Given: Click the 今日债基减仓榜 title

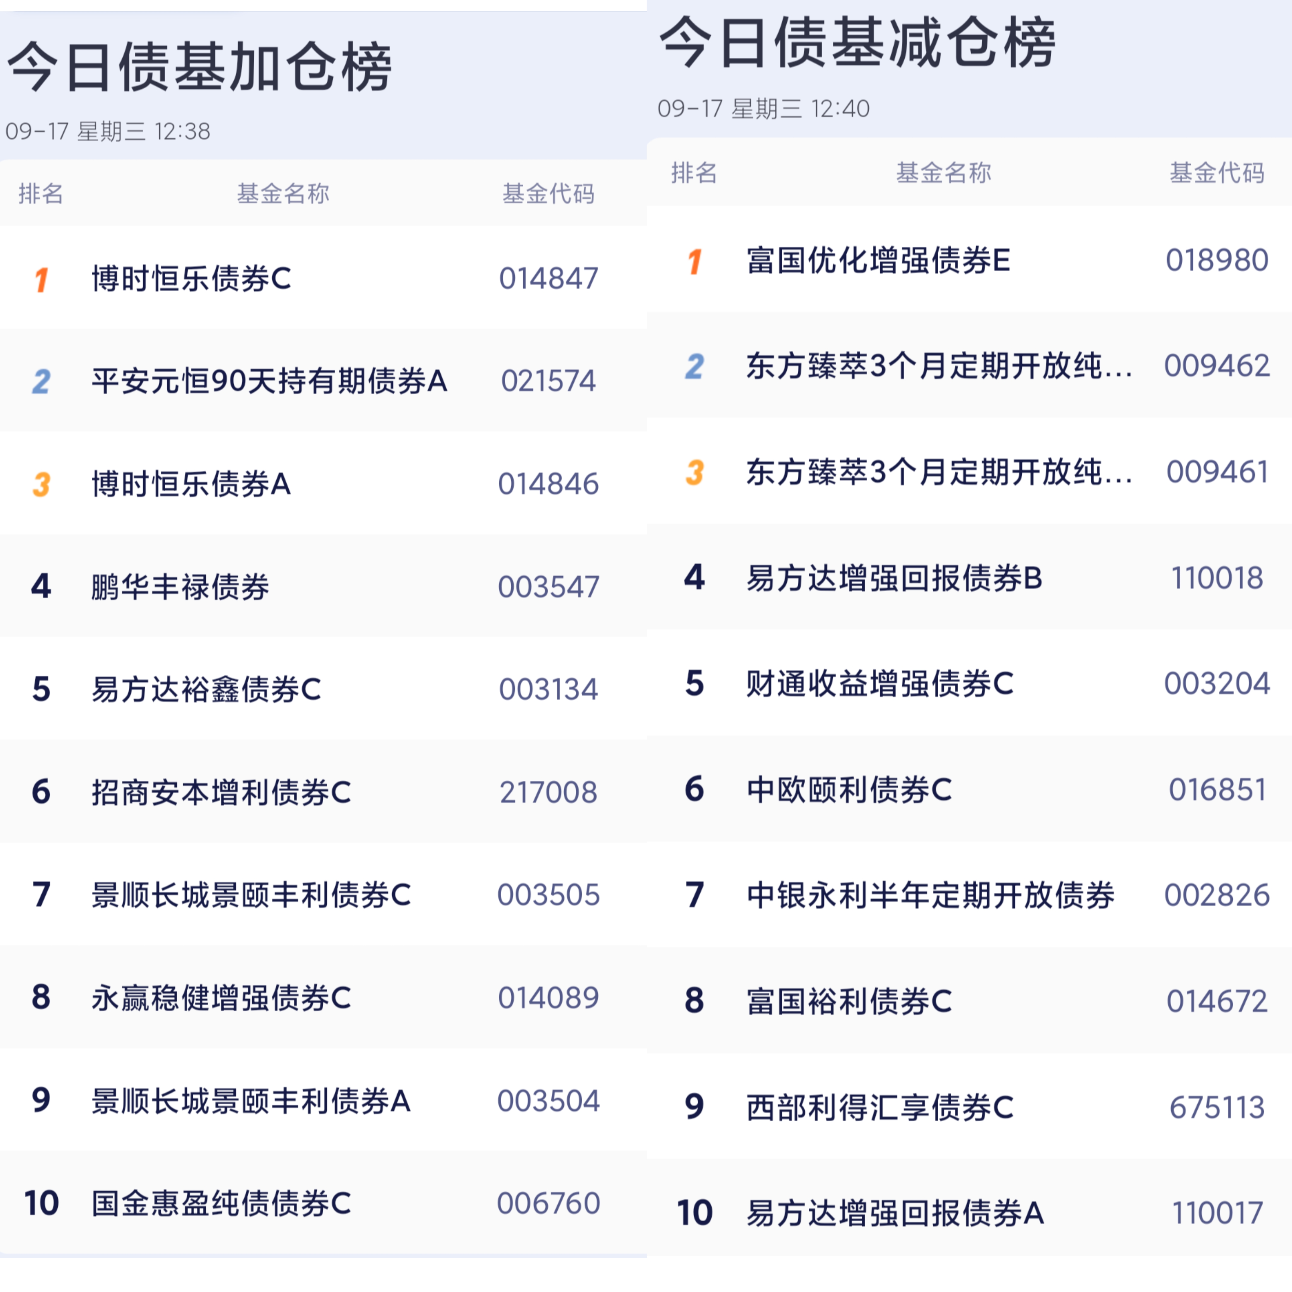Looking at the screenshot, I should (x=857, y=44).
